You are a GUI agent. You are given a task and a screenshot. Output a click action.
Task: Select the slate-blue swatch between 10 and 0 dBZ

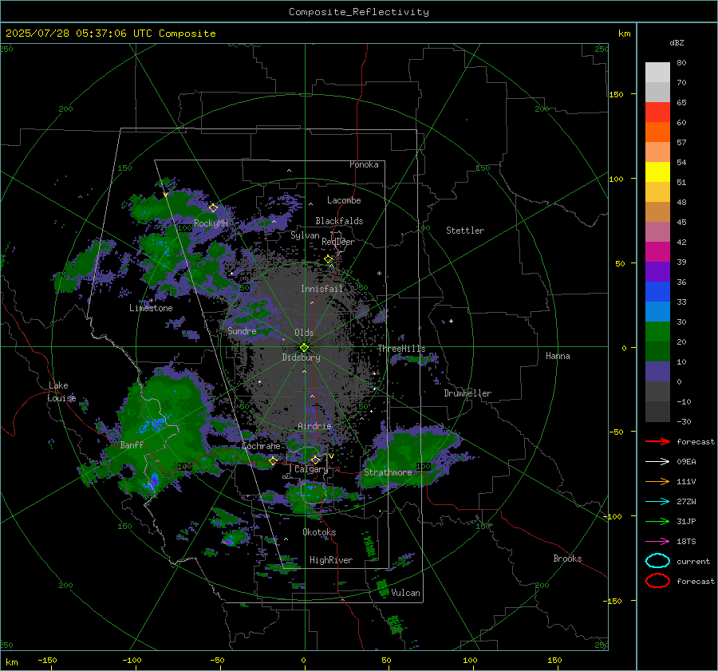(x=657, y=371)
